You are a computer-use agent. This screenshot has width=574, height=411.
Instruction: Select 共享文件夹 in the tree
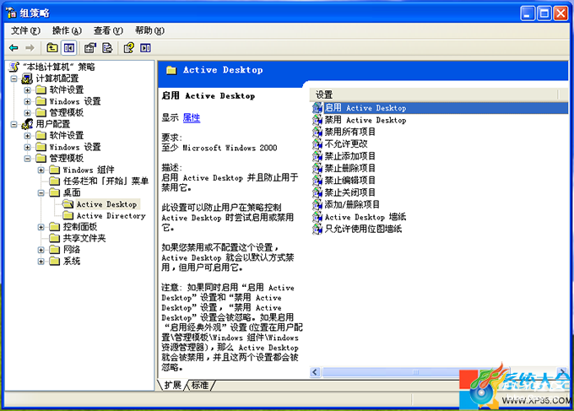(84, 238)
